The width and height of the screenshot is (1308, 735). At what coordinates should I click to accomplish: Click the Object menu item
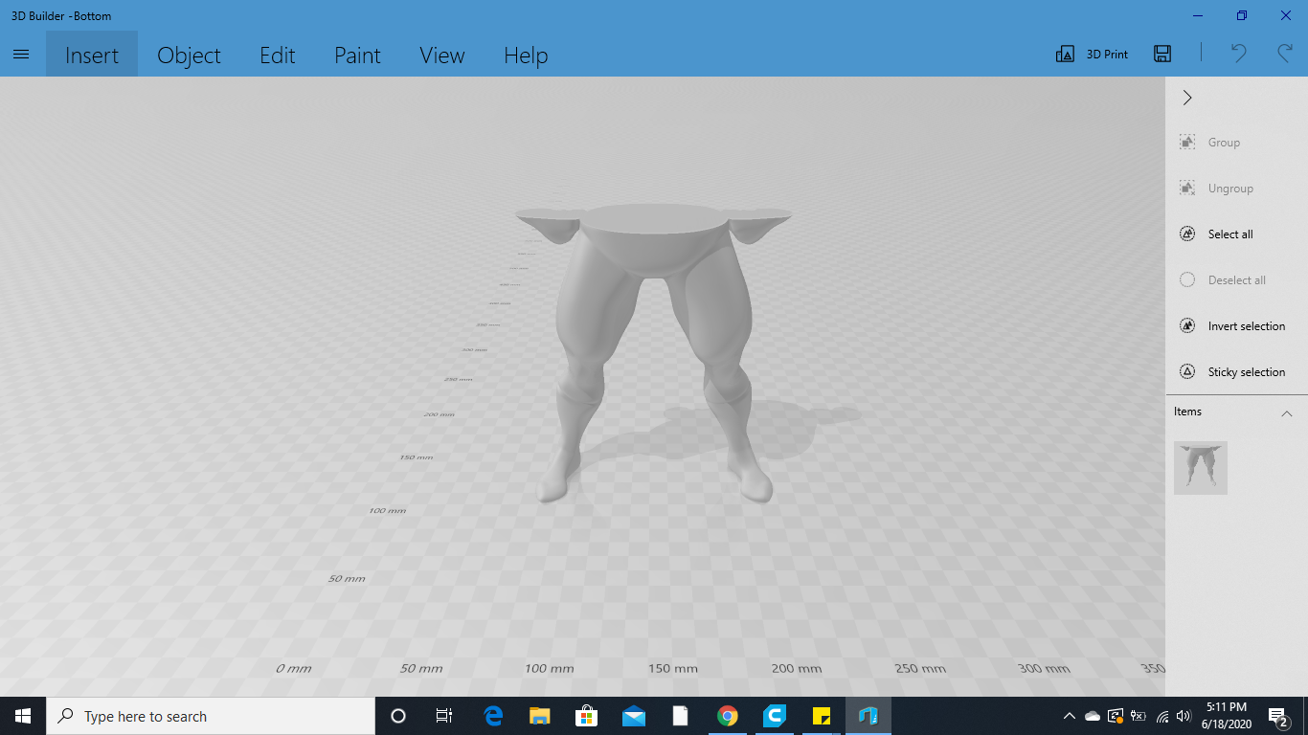click(189, 55)
